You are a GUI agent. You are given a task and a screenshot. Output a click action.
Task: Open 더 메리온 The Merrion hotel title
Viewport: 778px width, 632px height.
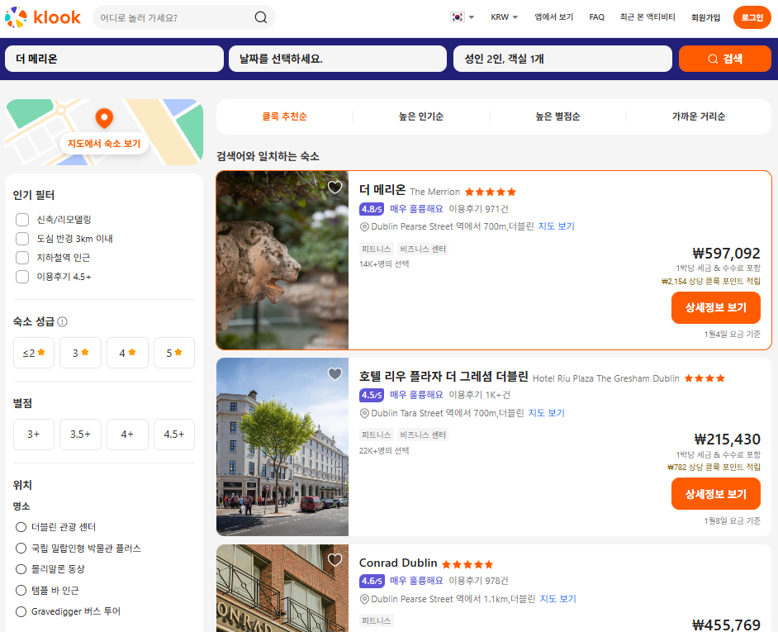tap(410, 190)
